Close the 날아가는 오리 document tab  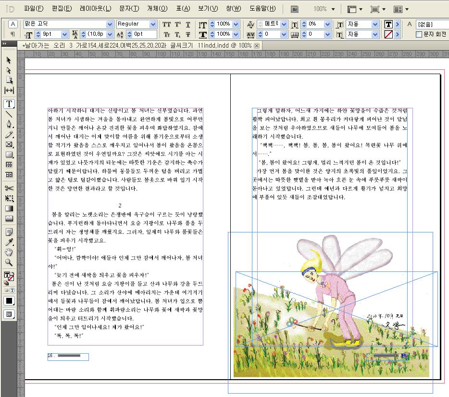tap(257, 45)
